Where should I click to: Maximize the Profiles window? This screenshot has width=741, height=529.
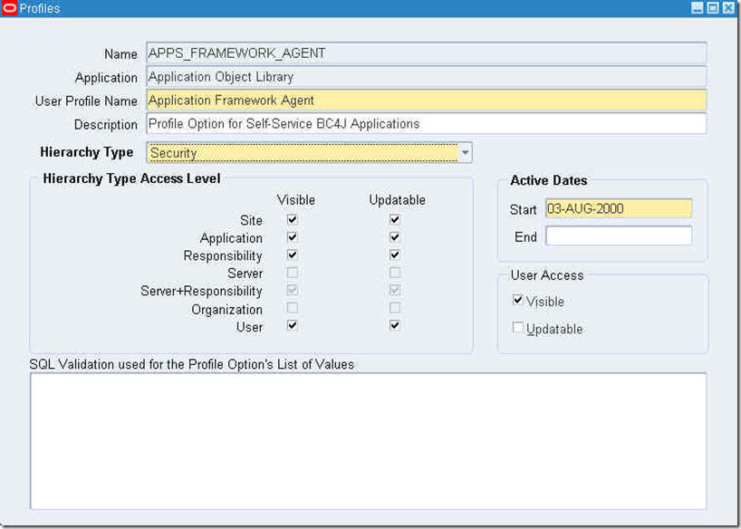(x=713, y=8)
